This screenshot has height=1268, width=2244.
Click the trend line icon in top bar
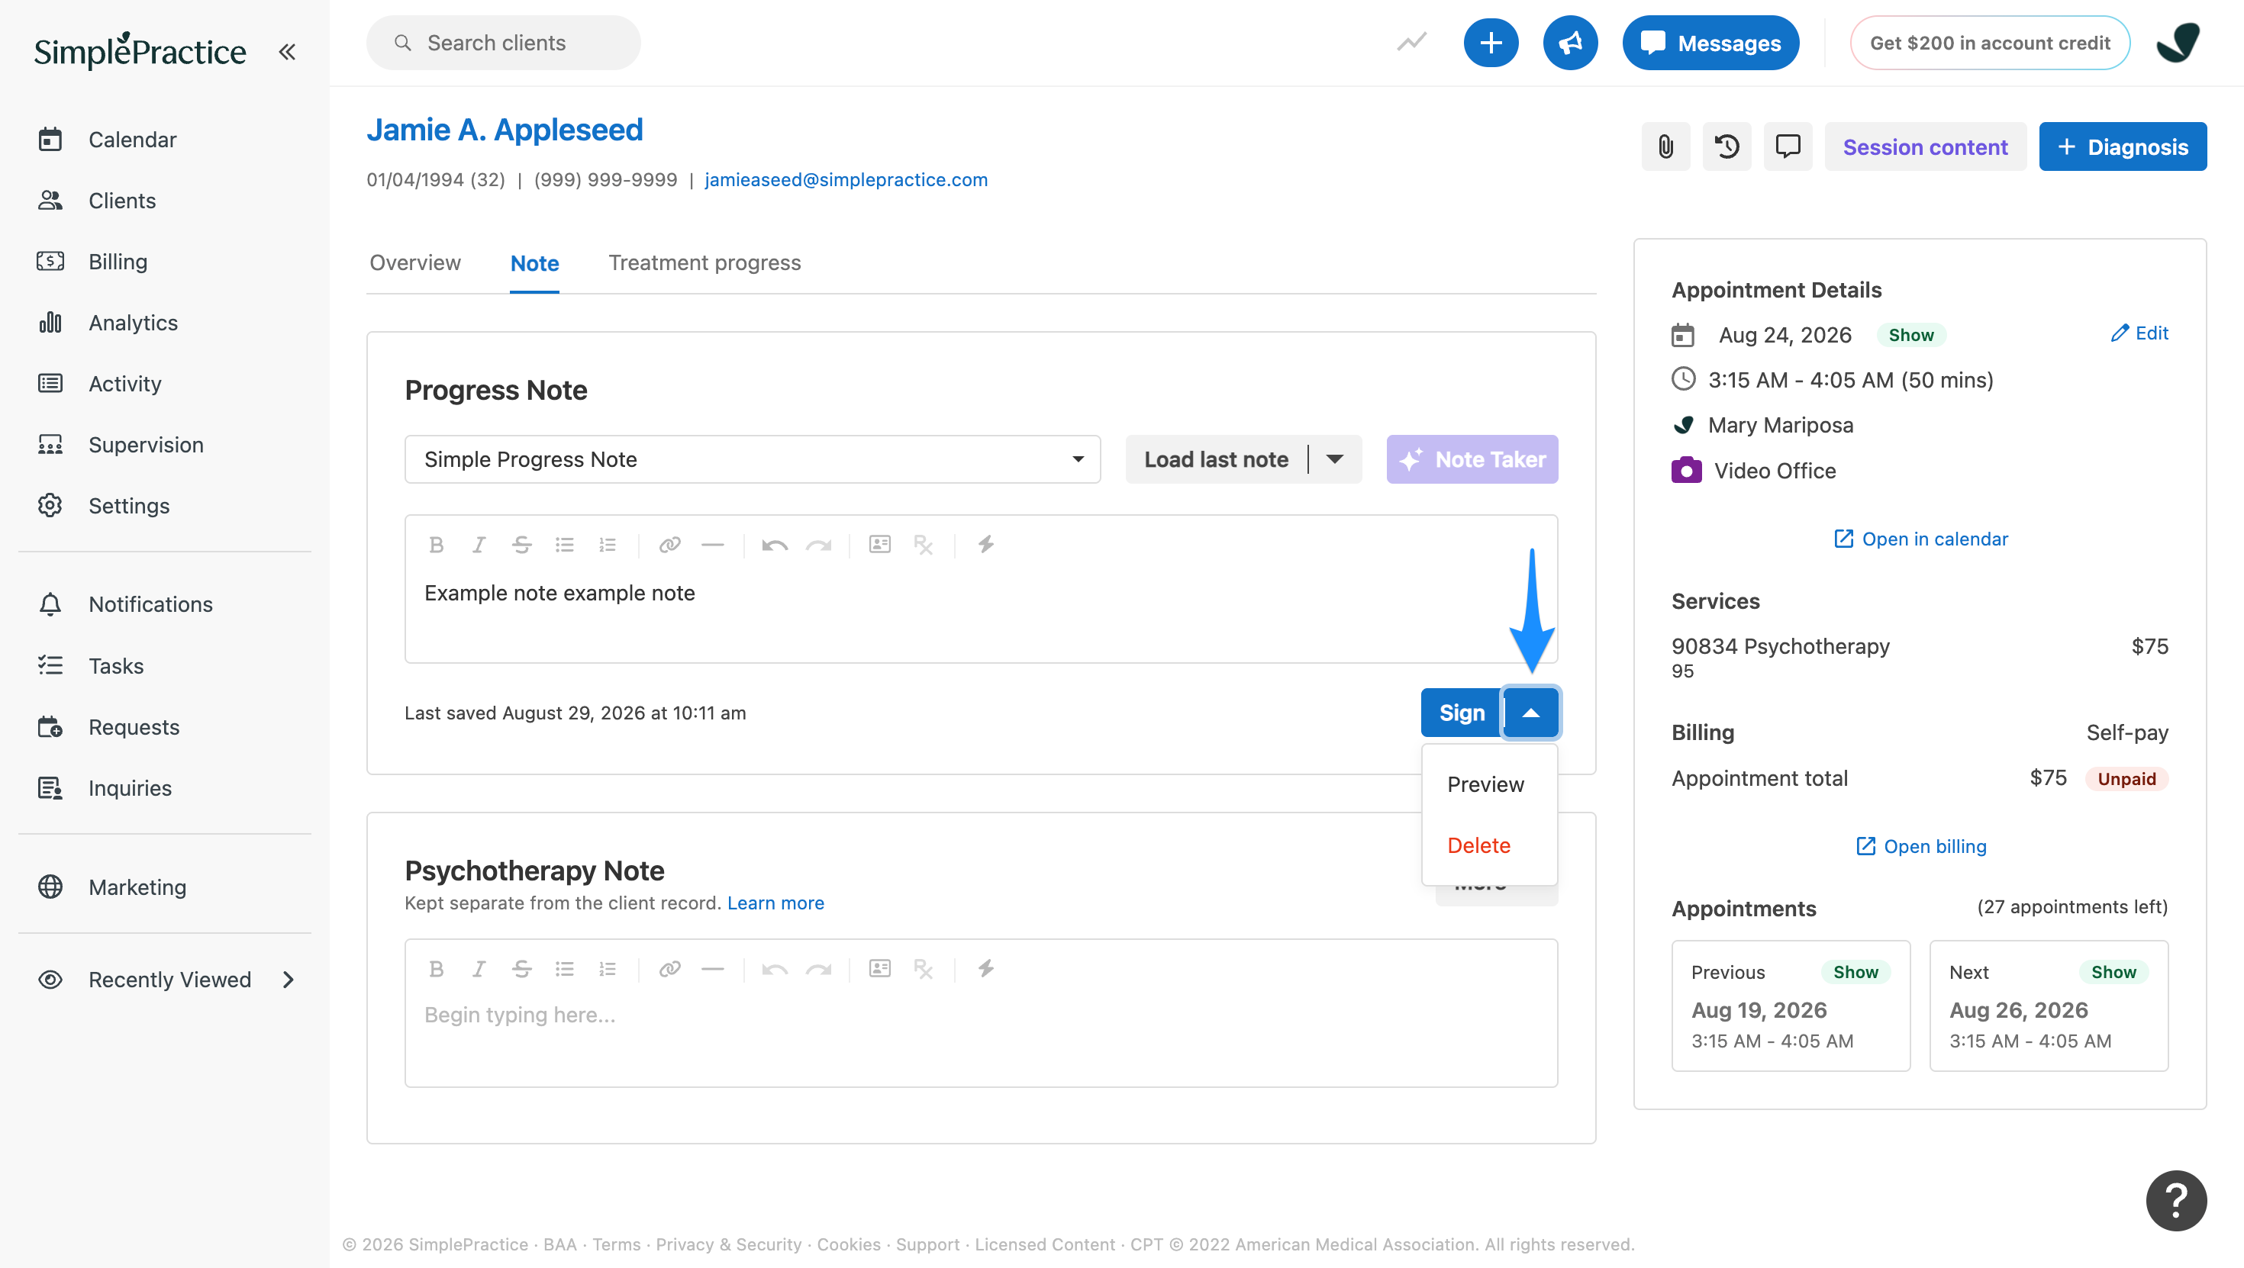1411,43
